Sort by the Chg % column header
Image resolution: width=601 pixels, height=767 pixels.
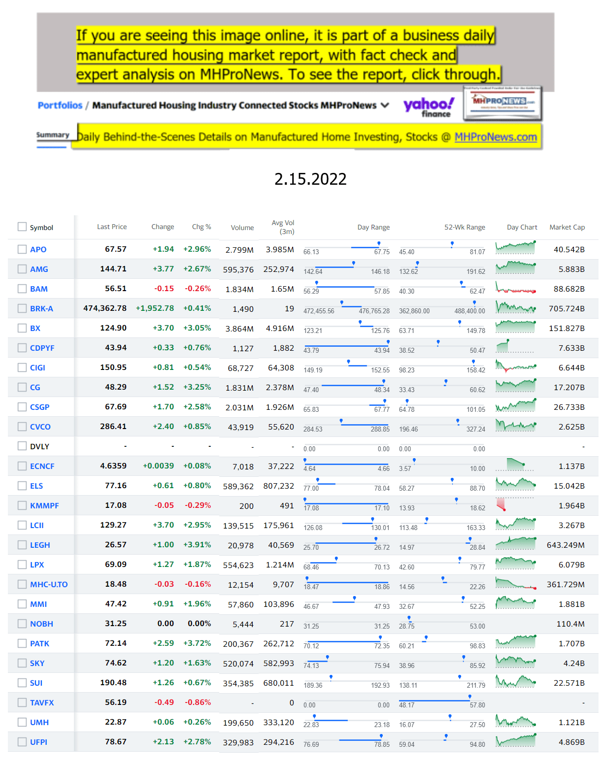[201, 227]
